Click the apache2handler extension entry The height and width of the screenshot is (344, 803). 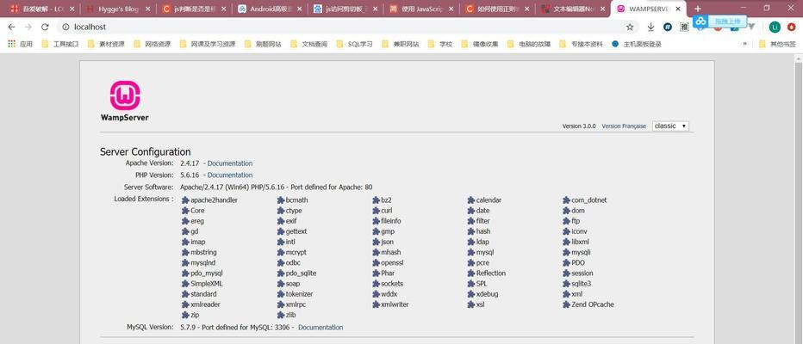[209, 200]
